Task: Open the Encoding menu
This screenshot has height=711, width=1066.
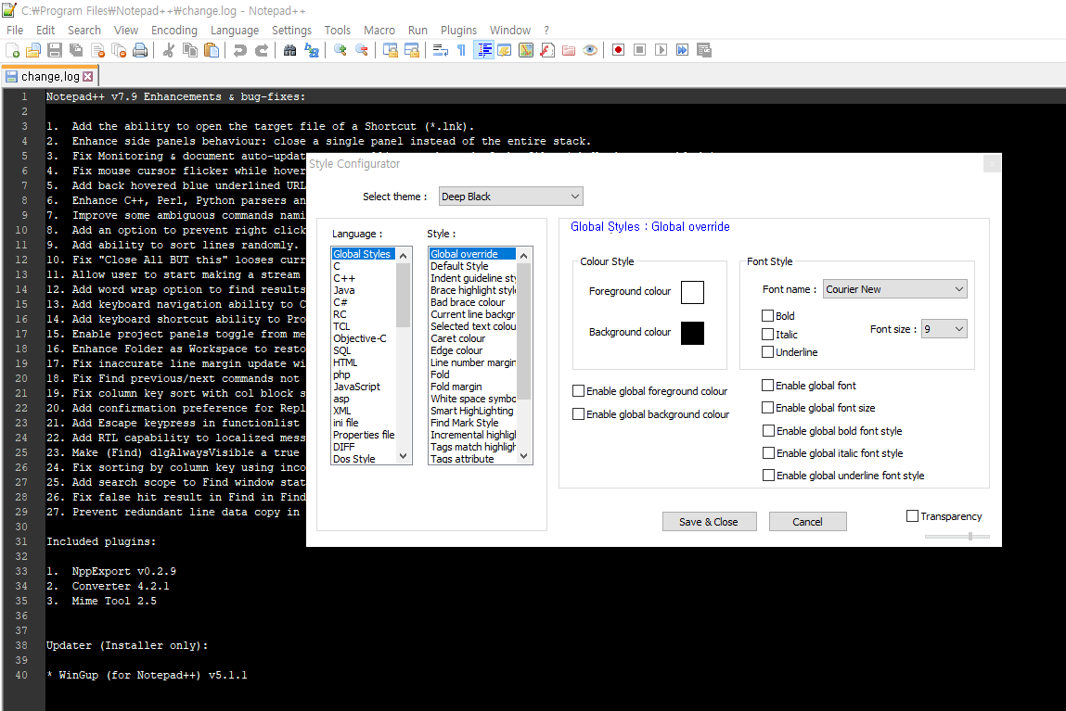Action: pos(174,30)
